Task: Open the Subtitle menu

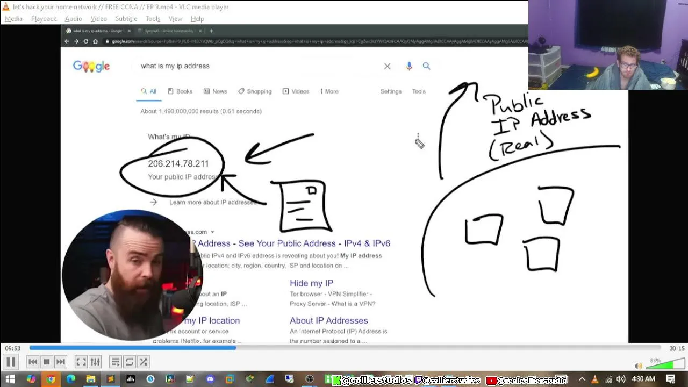Action: [x=126, y=18]
